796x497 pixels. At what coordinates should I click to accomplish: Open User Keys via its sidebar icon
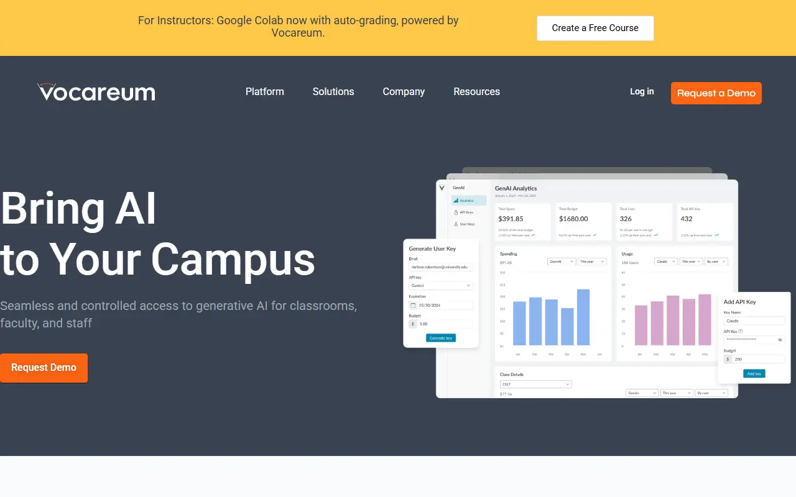(456, 224)
